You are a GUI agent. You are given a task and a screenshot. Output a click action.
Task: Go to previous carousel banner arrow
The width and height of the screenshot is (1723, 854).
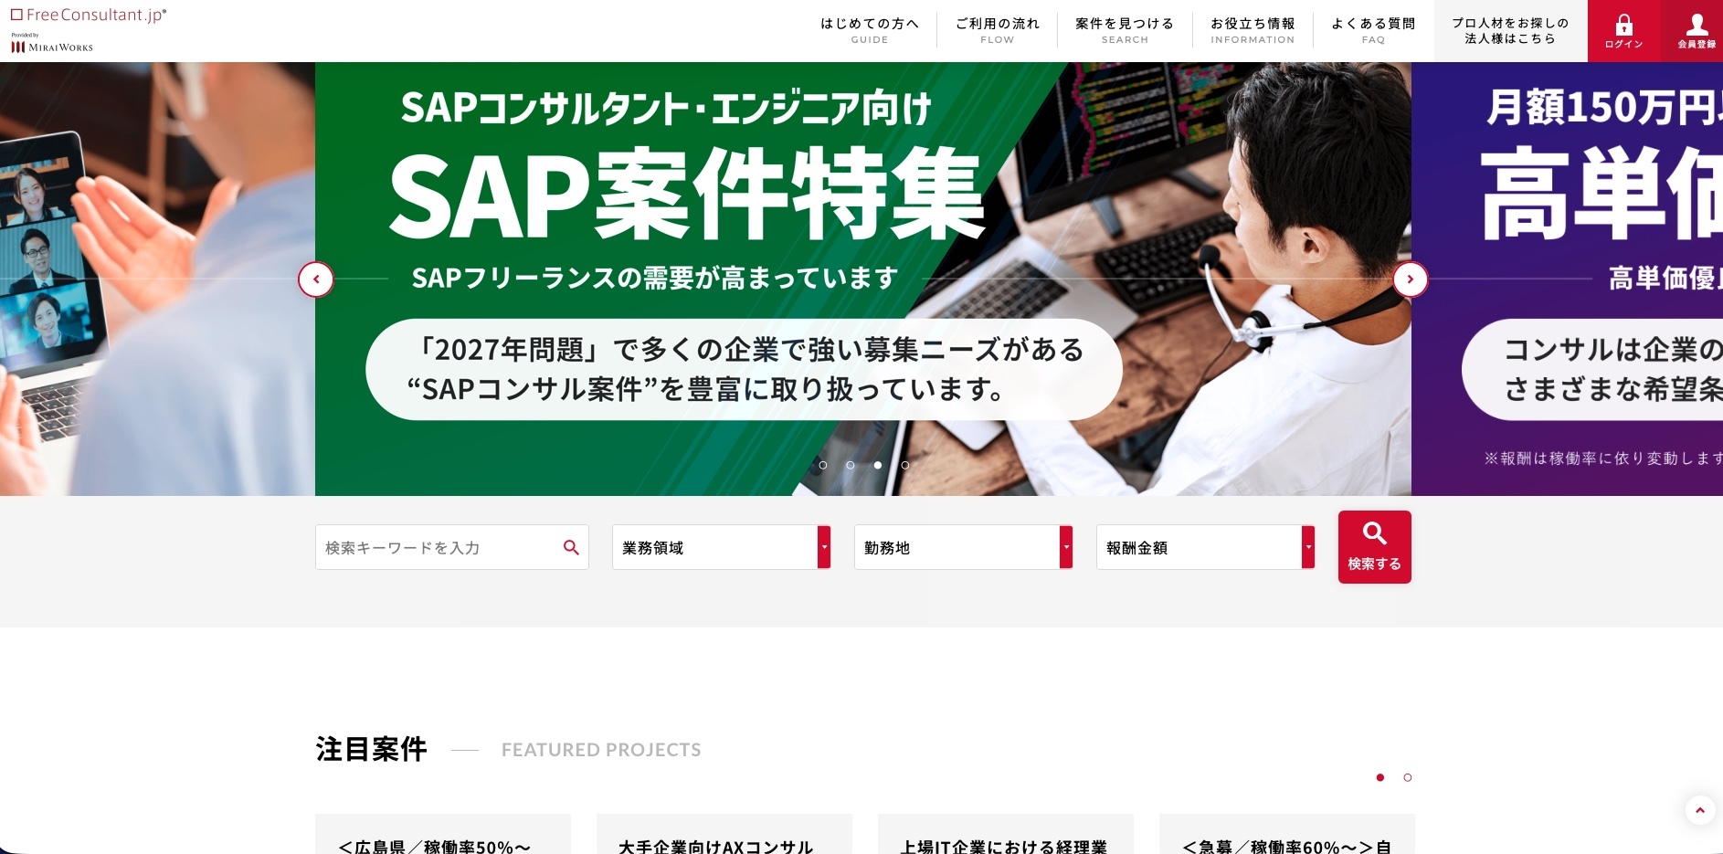pos(316,279)
